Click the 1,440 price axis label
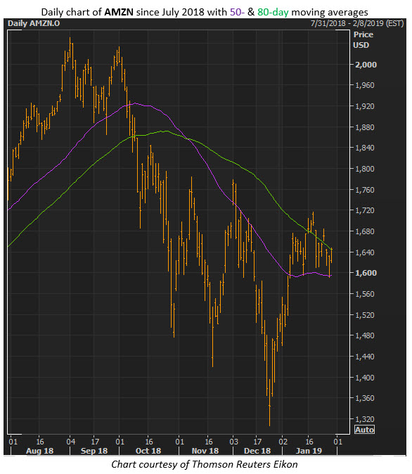The image size is (412, 474). coord(365,357)
